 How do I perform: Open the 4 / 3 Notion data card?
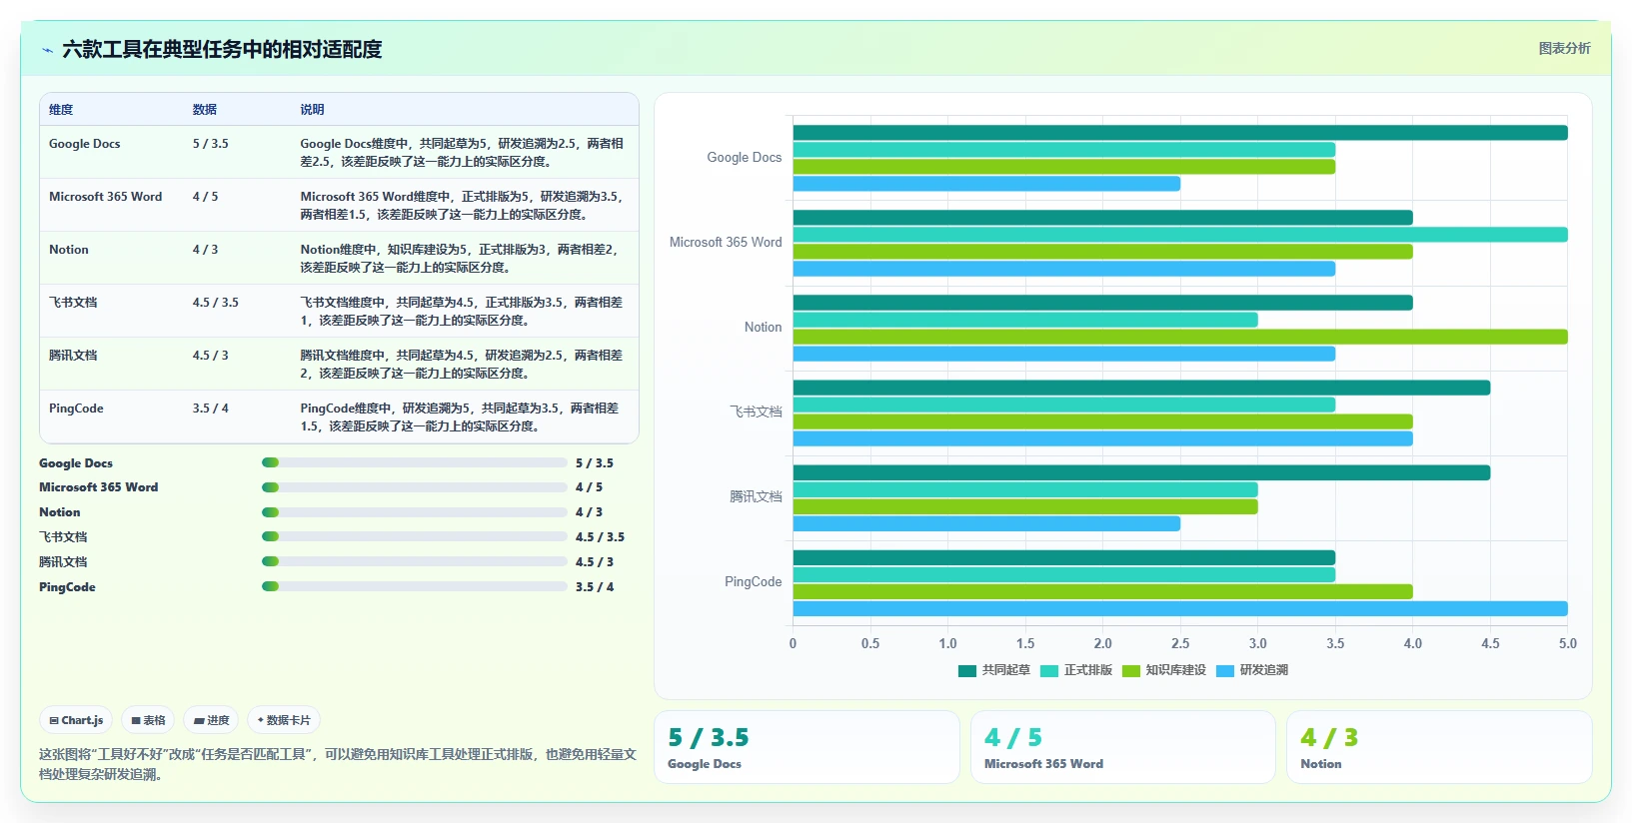tap(1439, 747)
